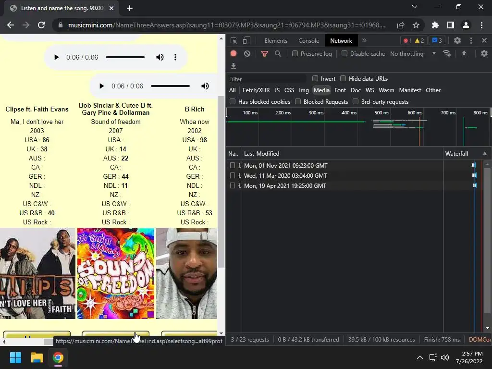Screen dimensions: 492x369
Task: Open the Chrome profile avatar
Action: [466, 25]
